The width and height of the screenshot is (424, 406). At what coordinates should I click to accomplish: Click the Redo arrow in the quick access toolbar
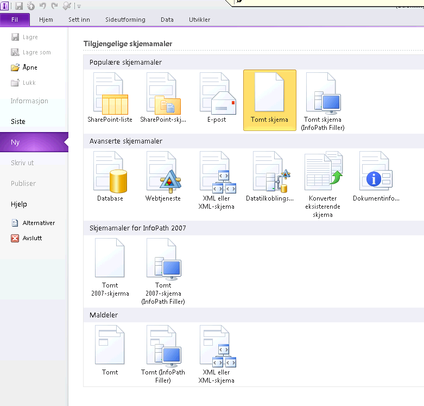point(55,5)
